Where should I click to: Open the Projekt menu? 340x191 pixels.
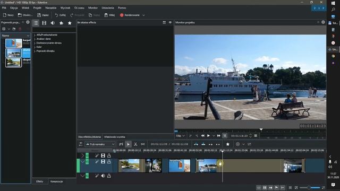37,8
